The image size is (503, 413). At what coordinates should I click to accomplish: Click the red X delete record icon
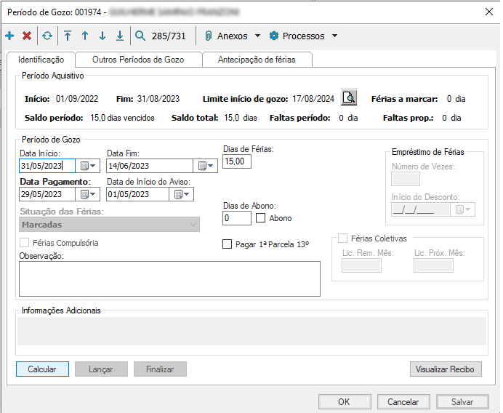pos(27,36)
